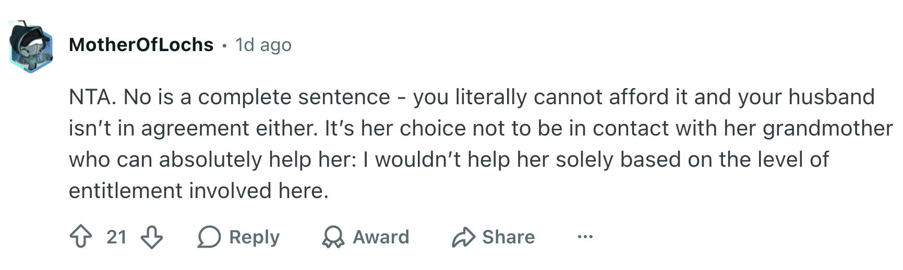
Task: Click the '1d ago' timestamp
Action: 263,45
